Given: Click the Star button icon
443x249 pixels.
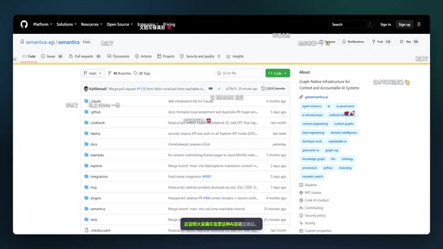Looking at the screenshot, I should point(401,41).
